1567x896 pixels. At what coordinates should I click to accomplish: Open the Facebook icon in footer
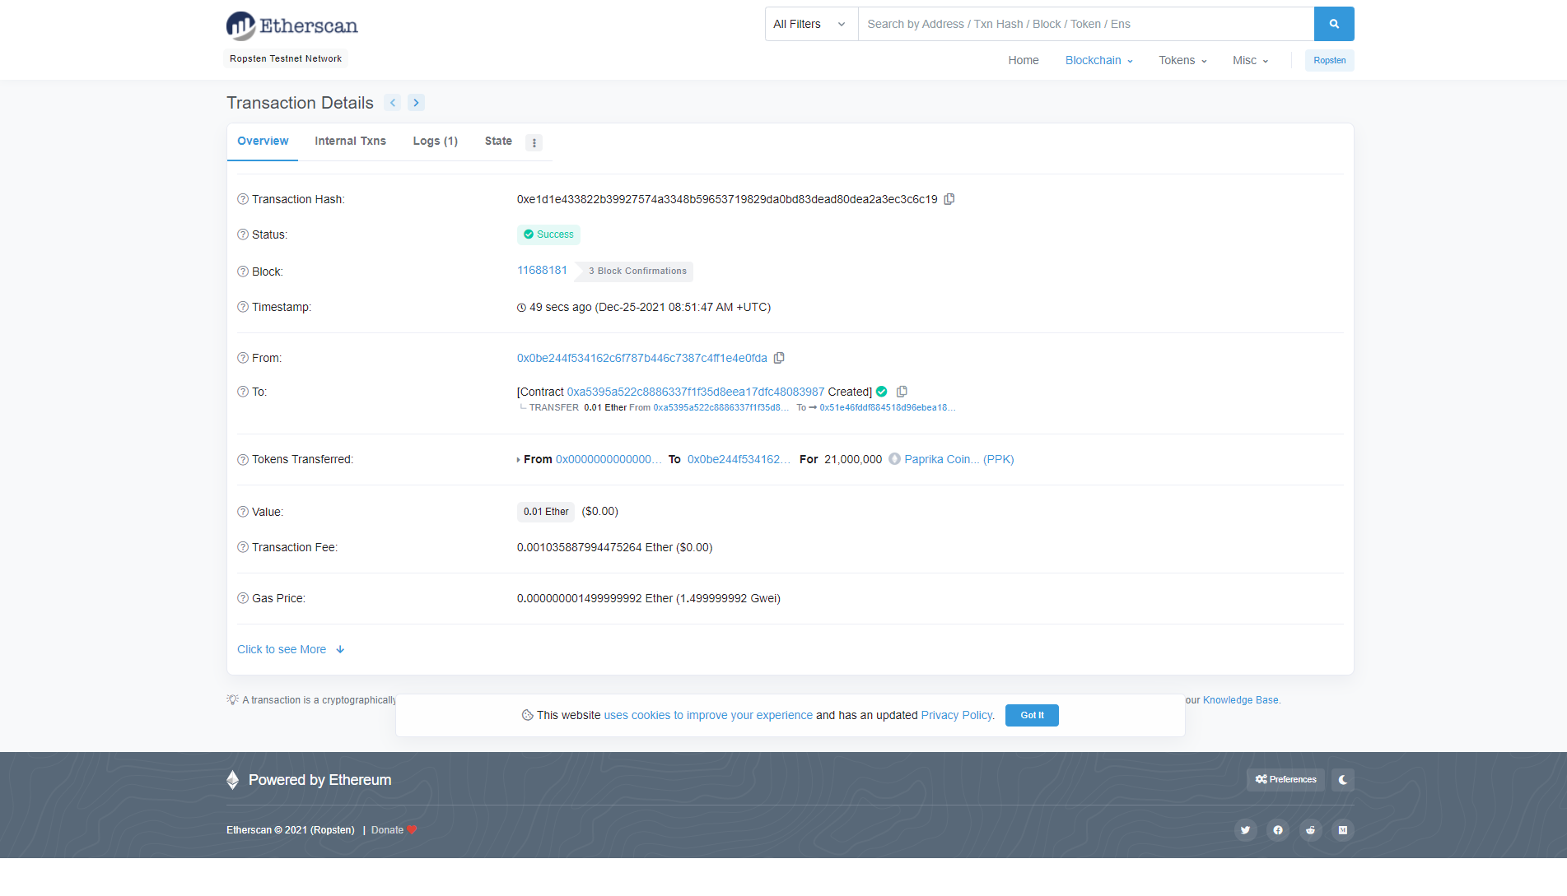tap(1278, 829)
